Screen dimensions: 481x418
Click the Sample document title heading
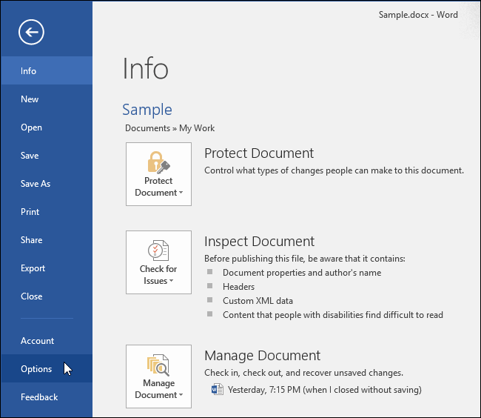point(147,110)
